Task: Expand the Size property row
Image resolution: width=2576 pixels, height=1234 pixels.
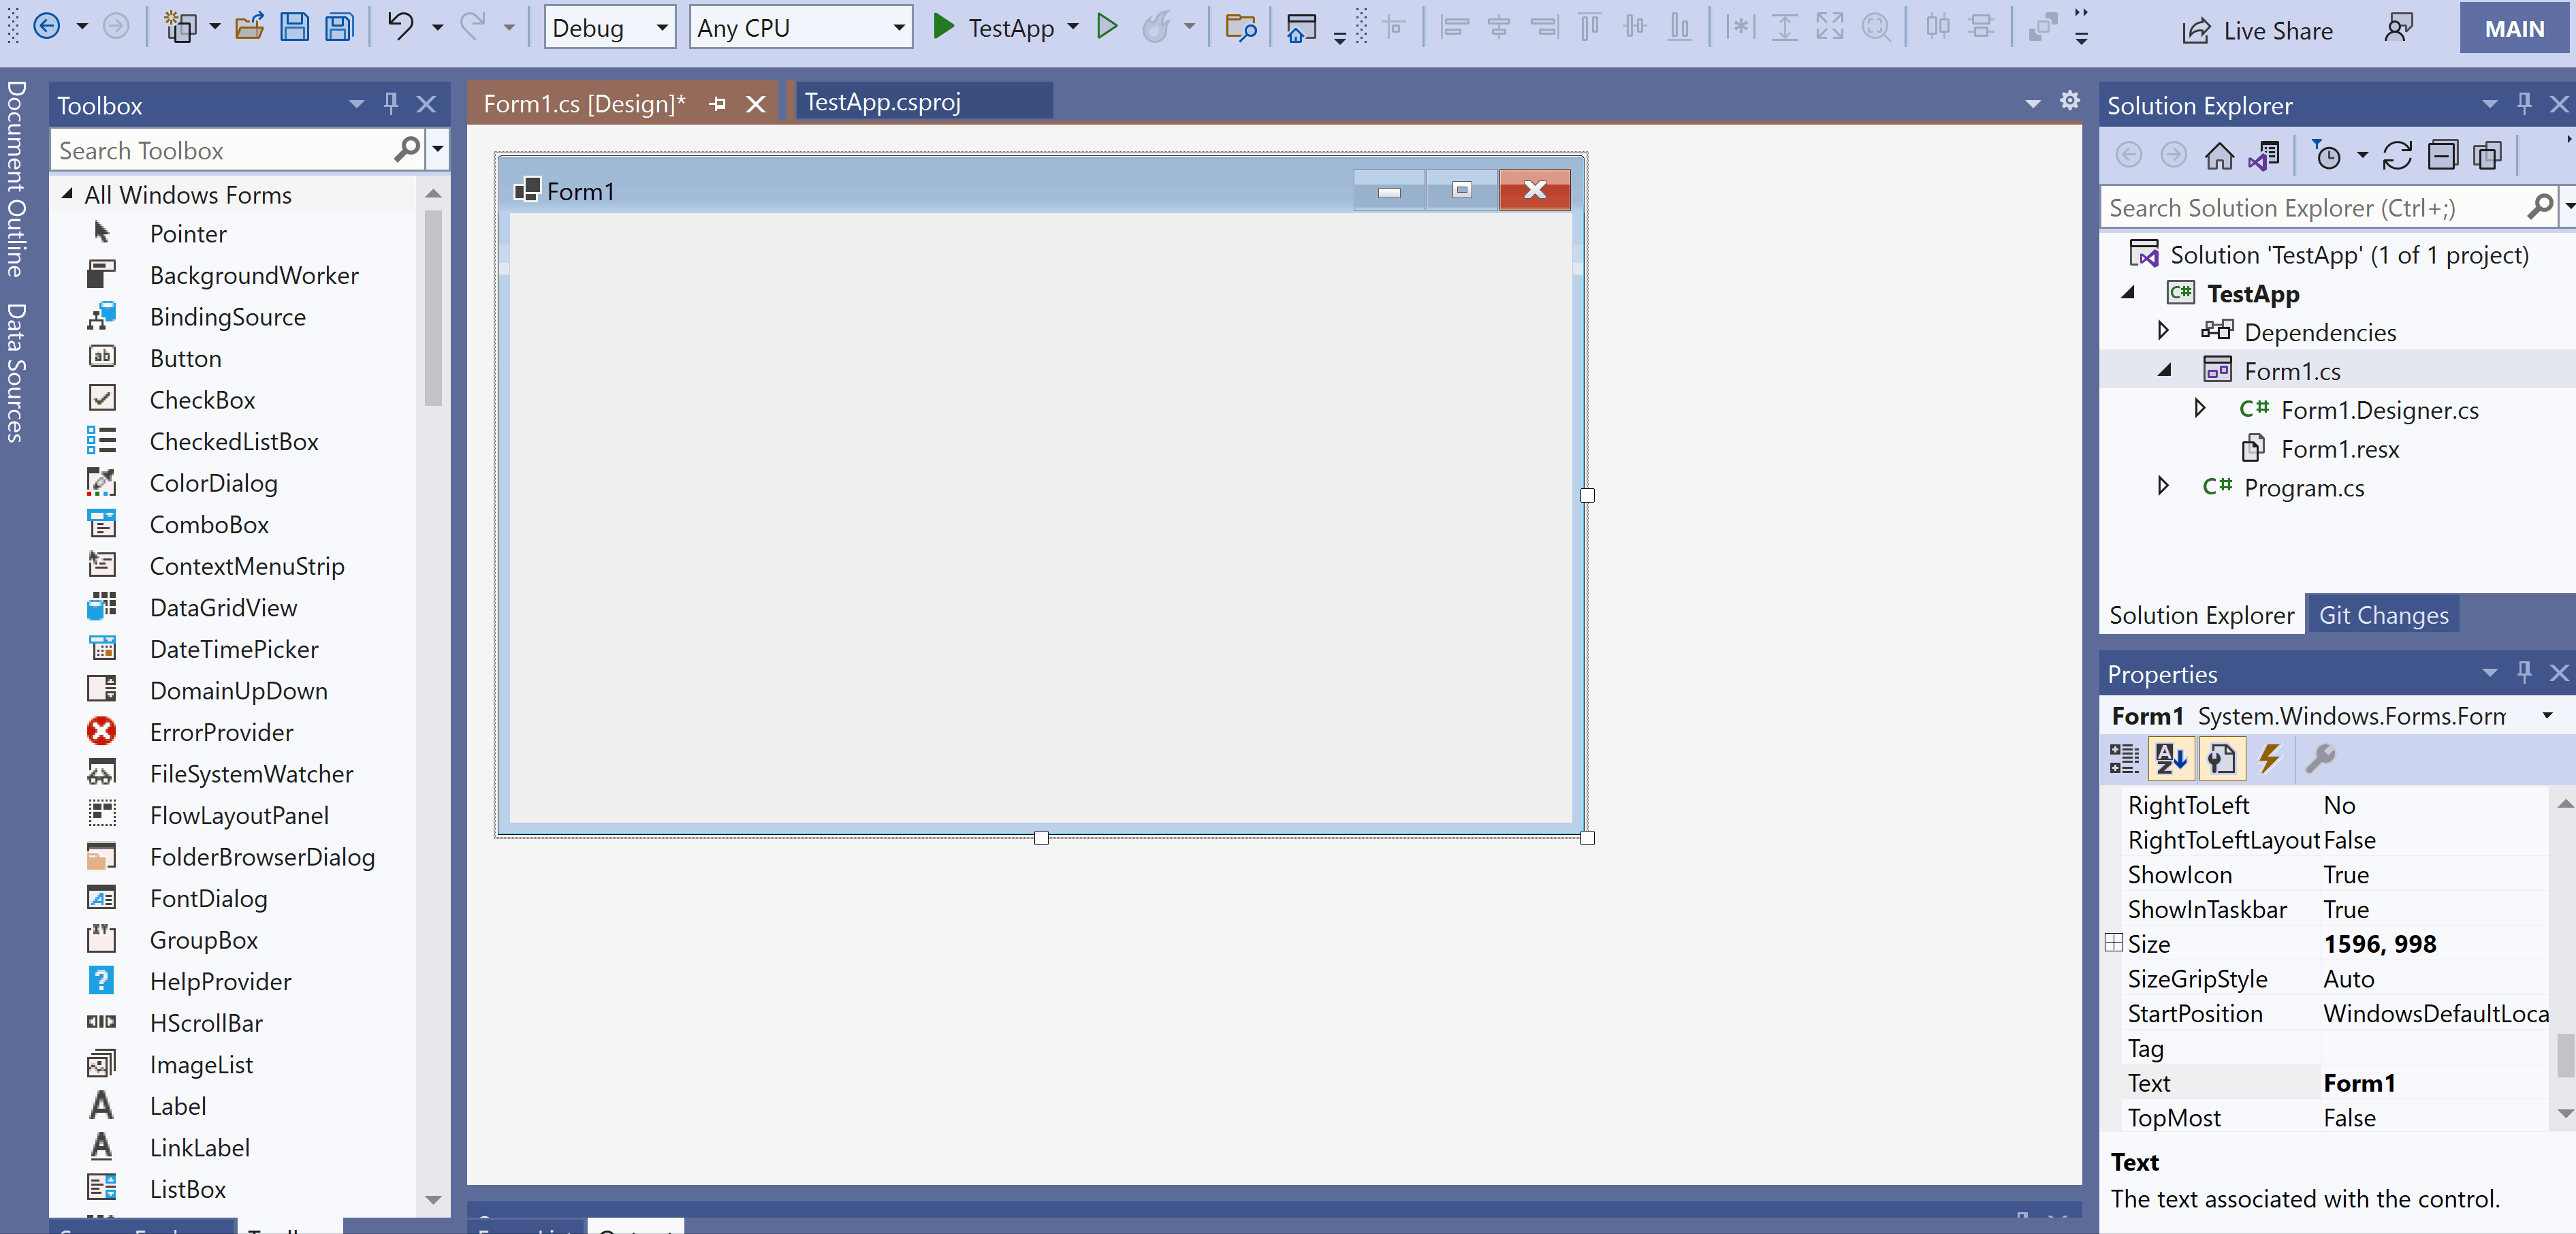Action: (2113, 943)
